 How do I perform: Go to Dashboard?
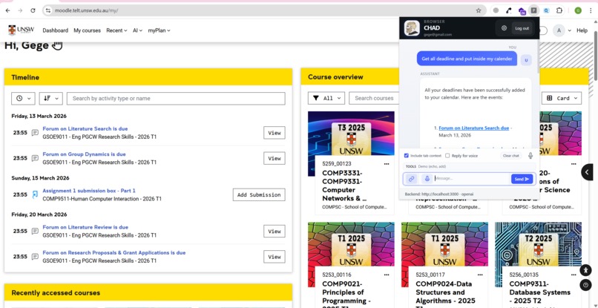tap(56, 30)
